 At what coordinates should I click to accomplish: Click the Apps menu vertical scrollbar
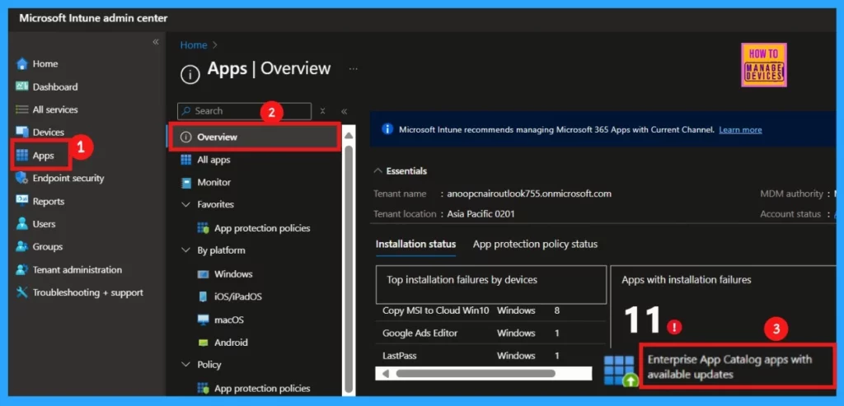point(349,268)
